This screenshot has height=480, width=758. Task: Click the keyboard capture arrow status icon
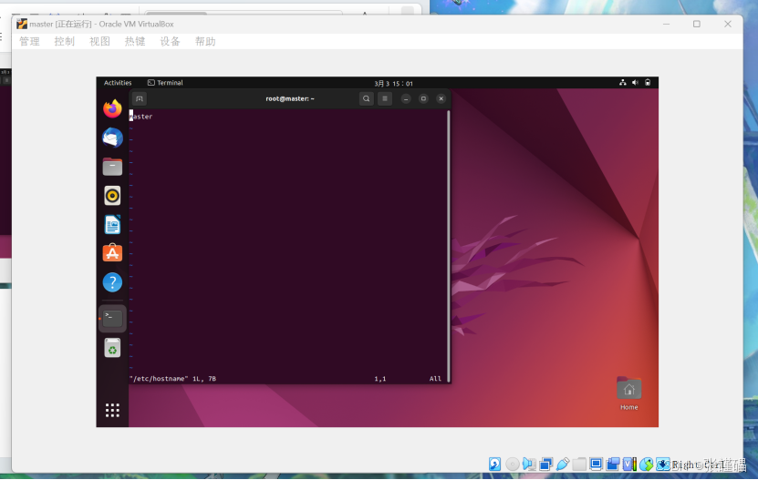click(x=663, y=465)
